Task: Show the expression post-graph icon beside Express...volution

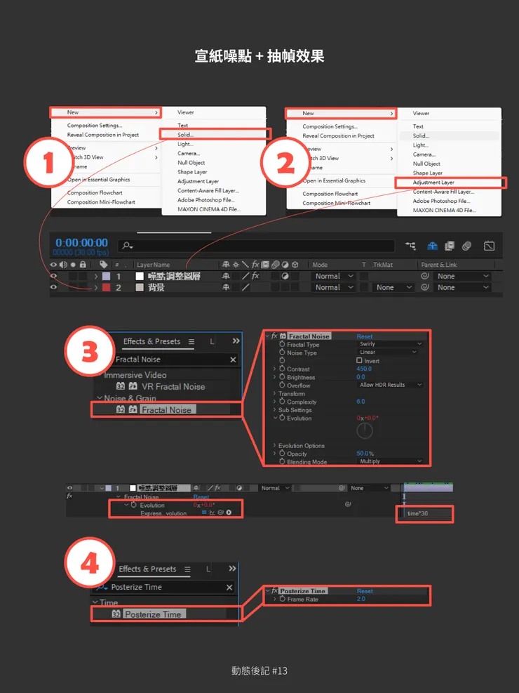Action: click(213, 513)
